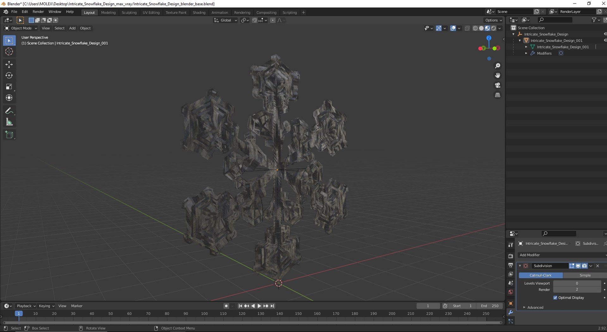
Task: Select the Annotate tool
Action: coord(9,111)
